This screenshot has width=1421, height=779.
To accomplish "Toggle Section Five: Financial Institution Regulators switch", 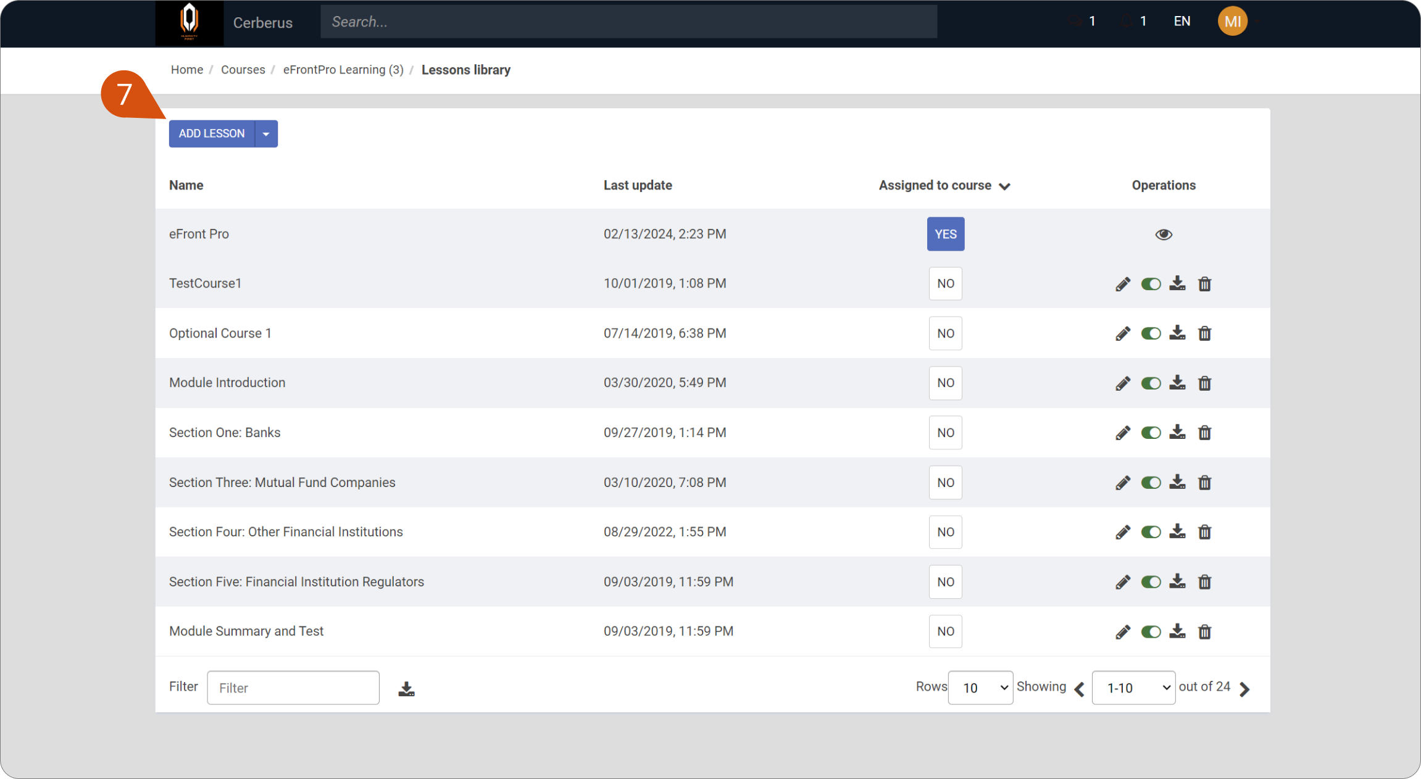I will pos(1151,582).
